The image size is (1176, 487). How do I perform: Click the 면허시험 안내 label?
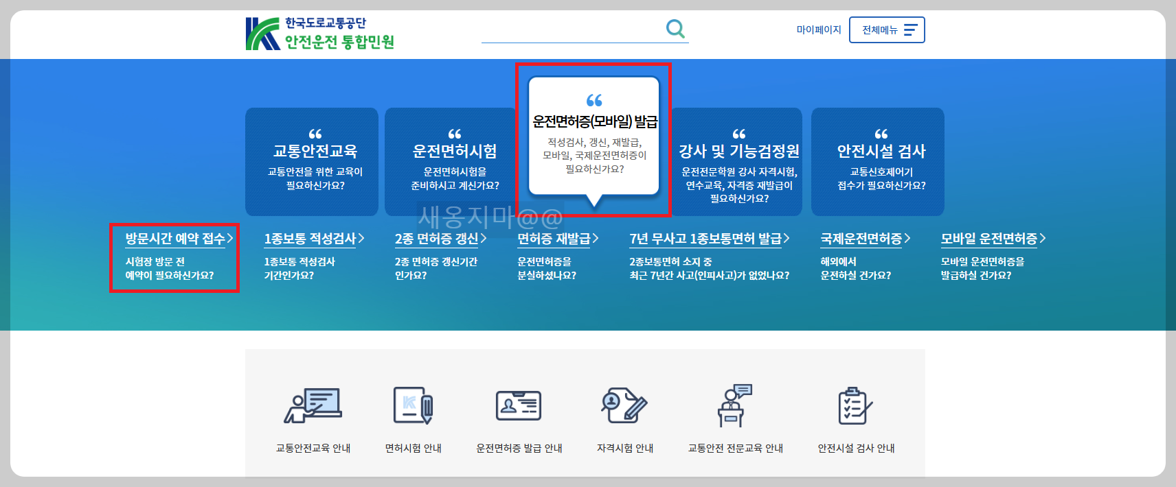[x=413, y=448]
